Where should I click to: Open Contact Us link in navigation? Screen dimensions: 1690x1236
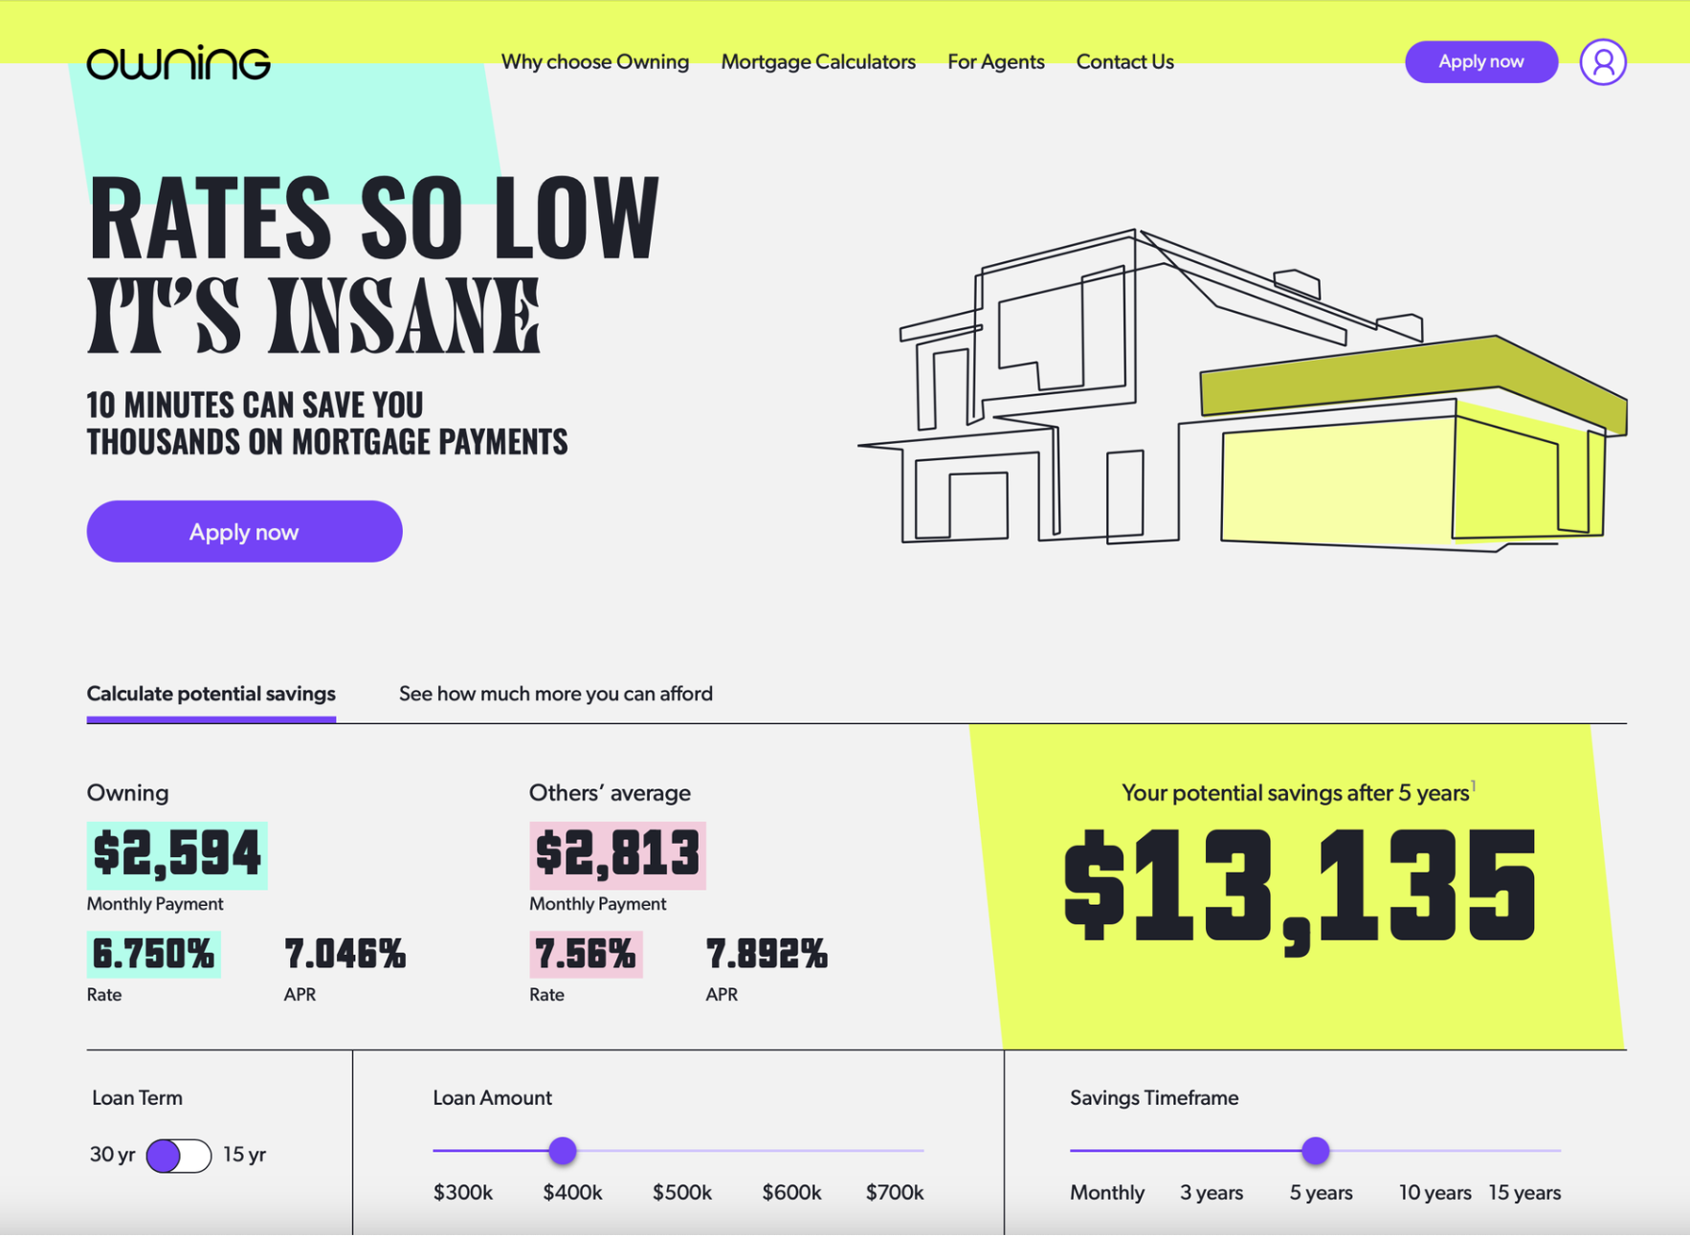click(x=1125, y=62)
